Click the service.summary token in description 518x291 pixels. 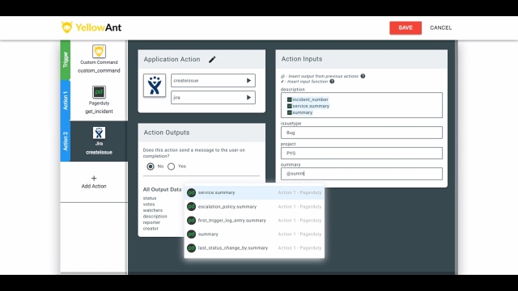(308, 106)
